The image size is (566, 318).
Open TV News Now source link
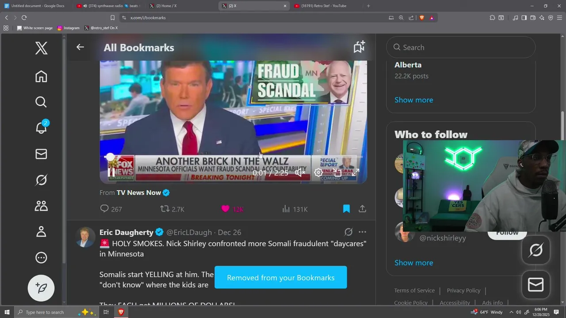coord(139,193)
